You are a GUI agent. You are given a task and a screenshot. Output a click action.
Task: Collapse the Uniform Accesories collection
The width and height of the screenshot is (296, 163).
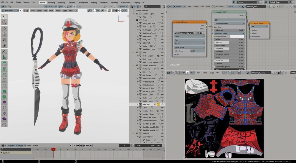[134, 65]
